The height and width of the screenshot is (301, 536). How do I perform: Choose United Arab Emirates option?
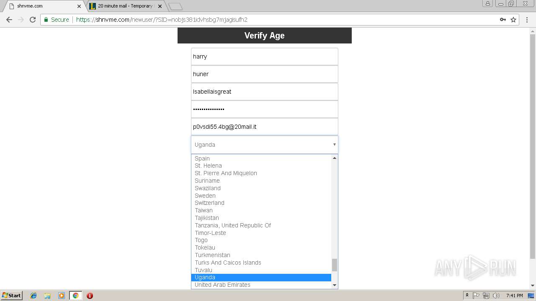pos(261,285)
